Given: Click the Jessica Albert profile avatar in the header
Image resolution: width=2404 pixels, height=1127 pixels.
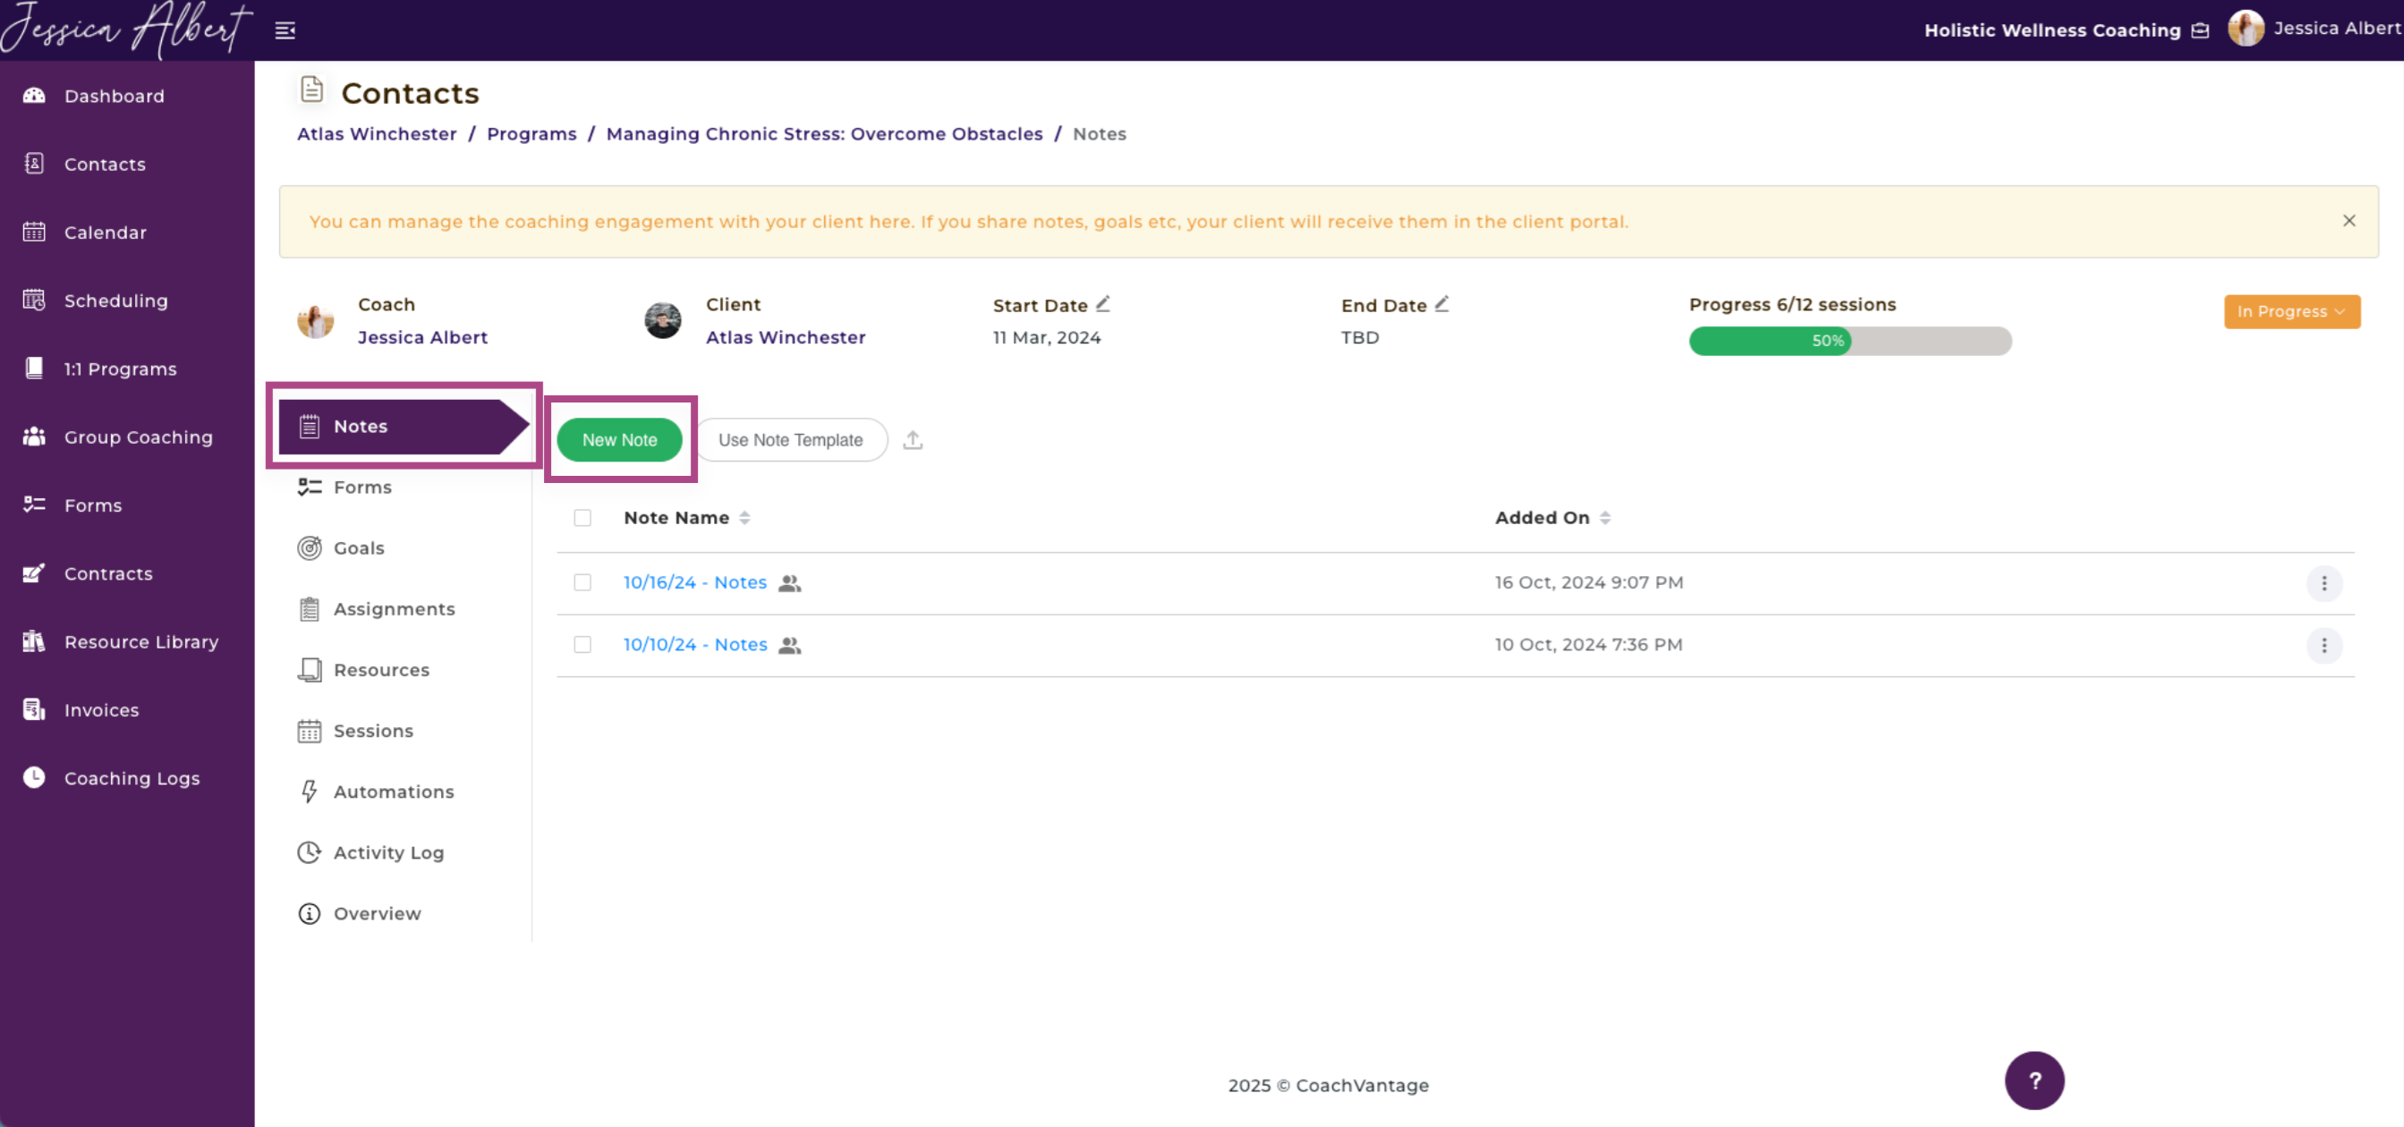Looking at the screenshot, I should [2247, 29].
